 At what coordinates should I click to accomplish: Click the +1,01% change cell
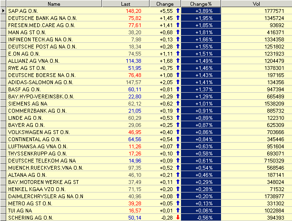click(x=201, y=104)
